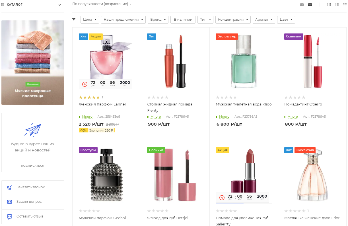Click the ПОДПИСАТЬСЯ subscribe button
Viewport: 348px width, 226px height.
coord(32,166)
